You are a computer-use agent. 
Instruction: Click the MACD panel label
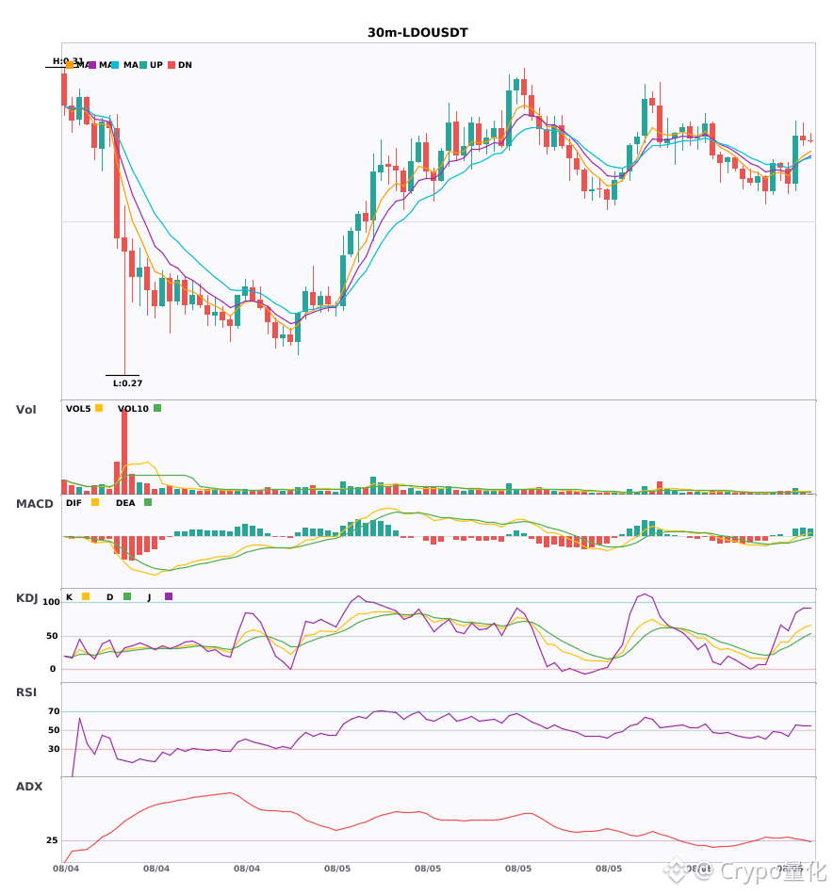click(34, 504)
